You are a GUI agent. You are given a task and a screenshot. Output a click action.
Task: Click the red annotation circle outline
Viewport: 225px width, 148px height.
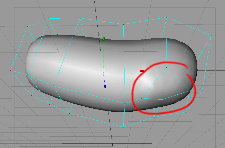tap(133, 92)
